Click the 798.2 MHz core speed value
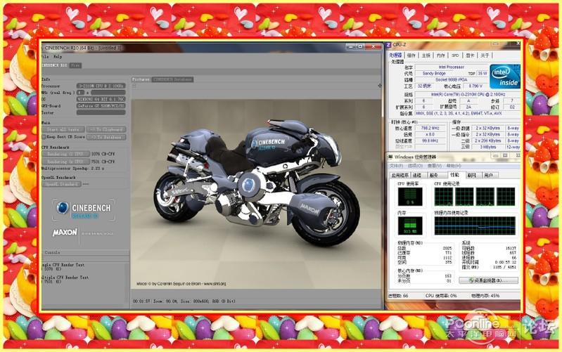Screen dimensions: 562x352 430,128
